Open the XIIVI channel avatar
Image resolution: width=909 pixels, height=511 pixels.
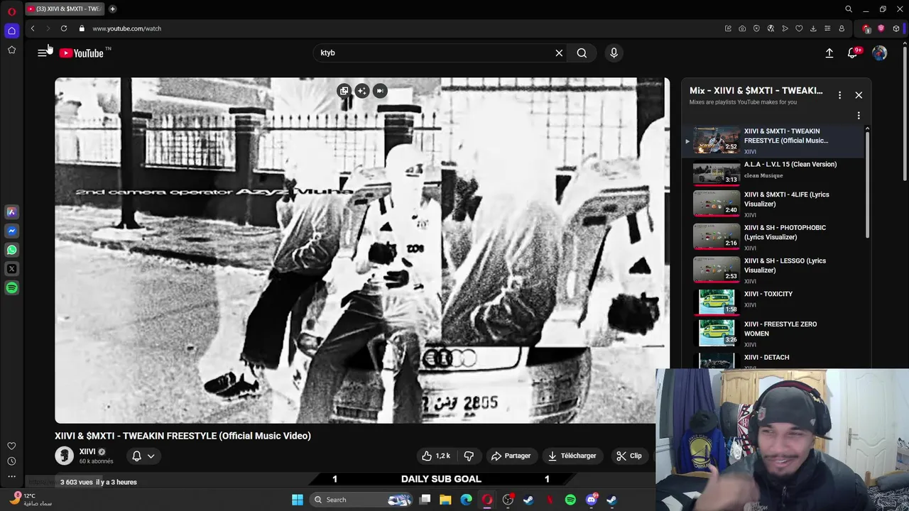pyautogui.click(x=65, y=456)
